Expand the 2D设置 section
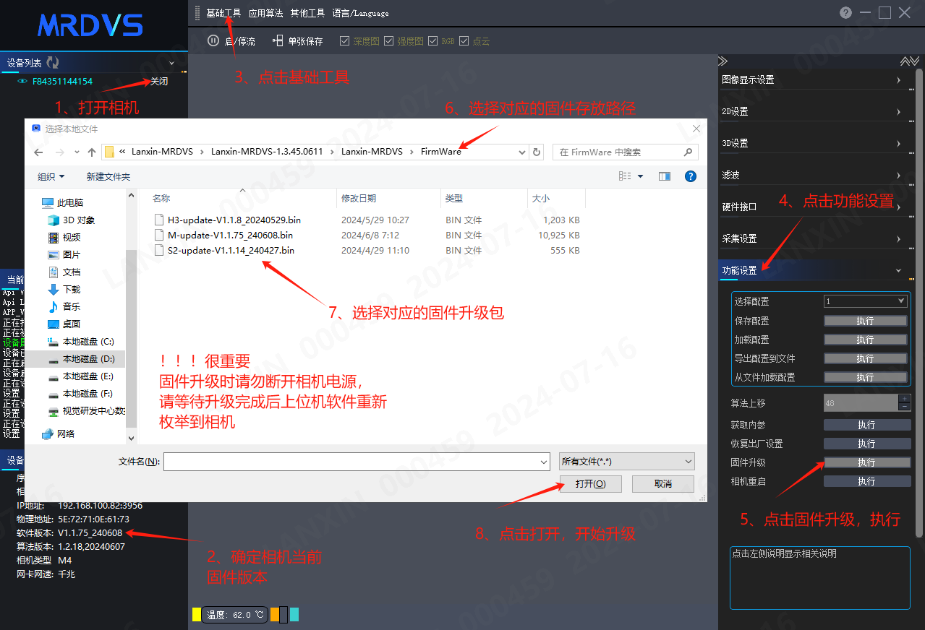 pyautogui.click(x=812, y=112)
